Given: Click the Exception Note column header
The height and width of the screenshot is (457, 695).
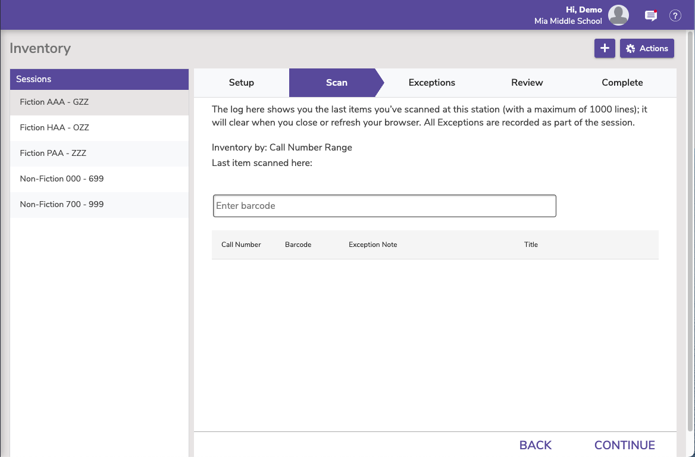Looking at the screenshot, I should (x=372, y=245).
